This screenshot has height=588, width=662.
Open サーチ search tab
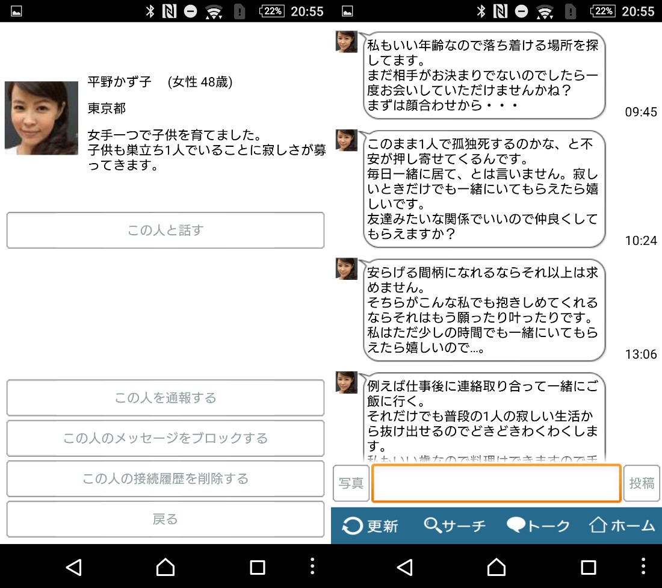click(455, 526)
